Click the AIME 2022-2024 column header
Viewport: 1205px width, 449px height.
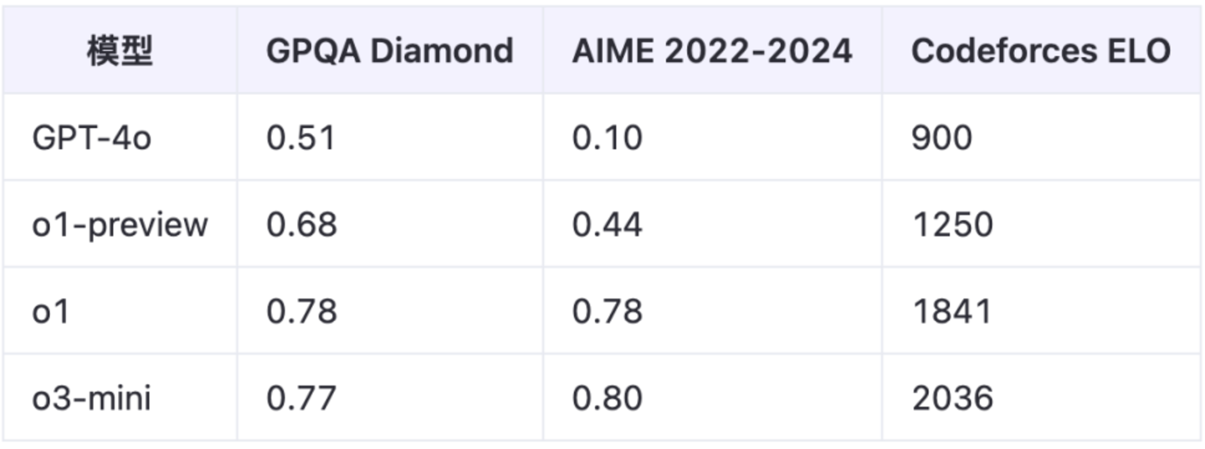click(712, 52)
